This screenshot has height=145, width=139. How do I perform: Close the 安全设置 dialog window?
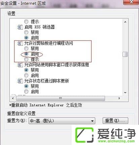pyautogui.click(x=131, y=2)
